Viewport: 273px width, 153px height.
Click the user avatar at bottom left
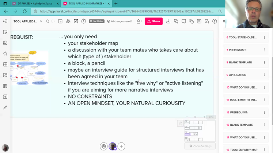[5, 148]
